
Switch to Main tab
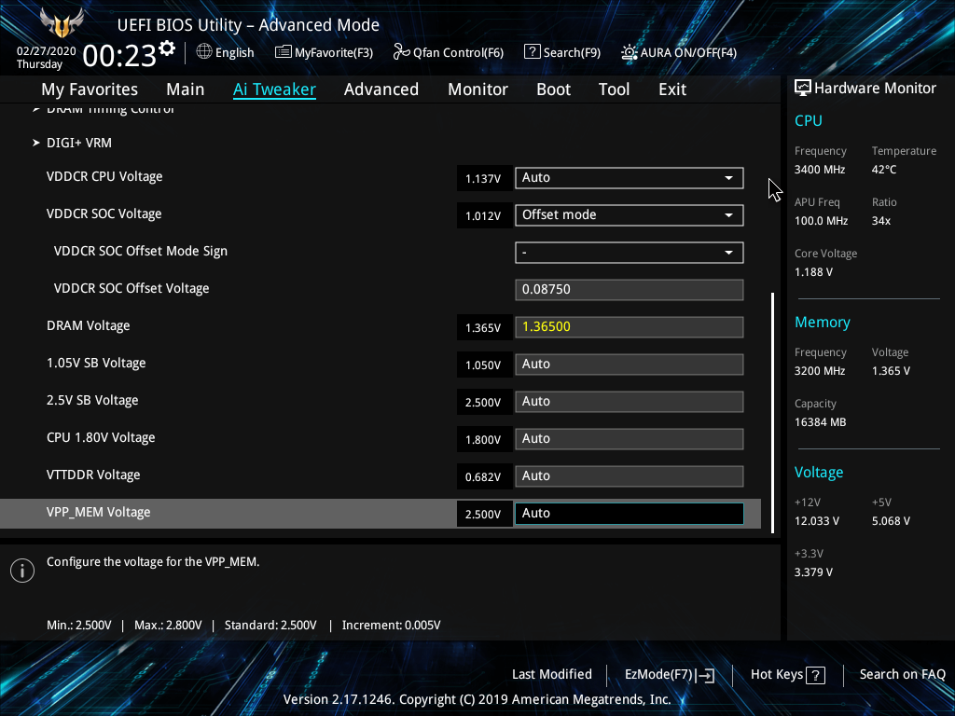click(186, 89)
